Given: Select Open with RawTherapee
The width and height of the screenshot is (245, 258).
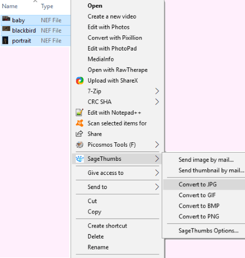Looking at the screenshot, I should [x=117, y=70].
